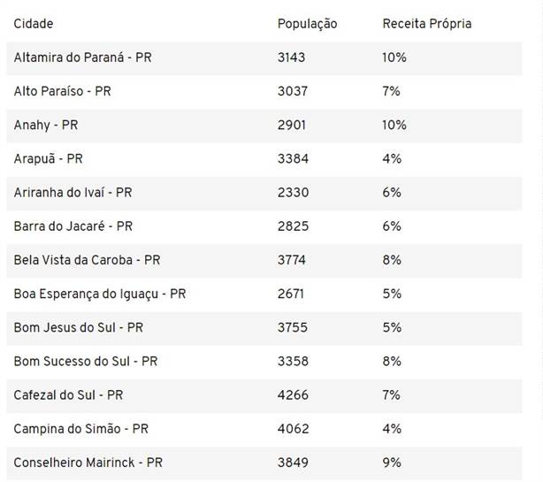The width and height of the screenshot is (543, 482).
Task: Click the População column header
Action: click(x=307, y=24)
